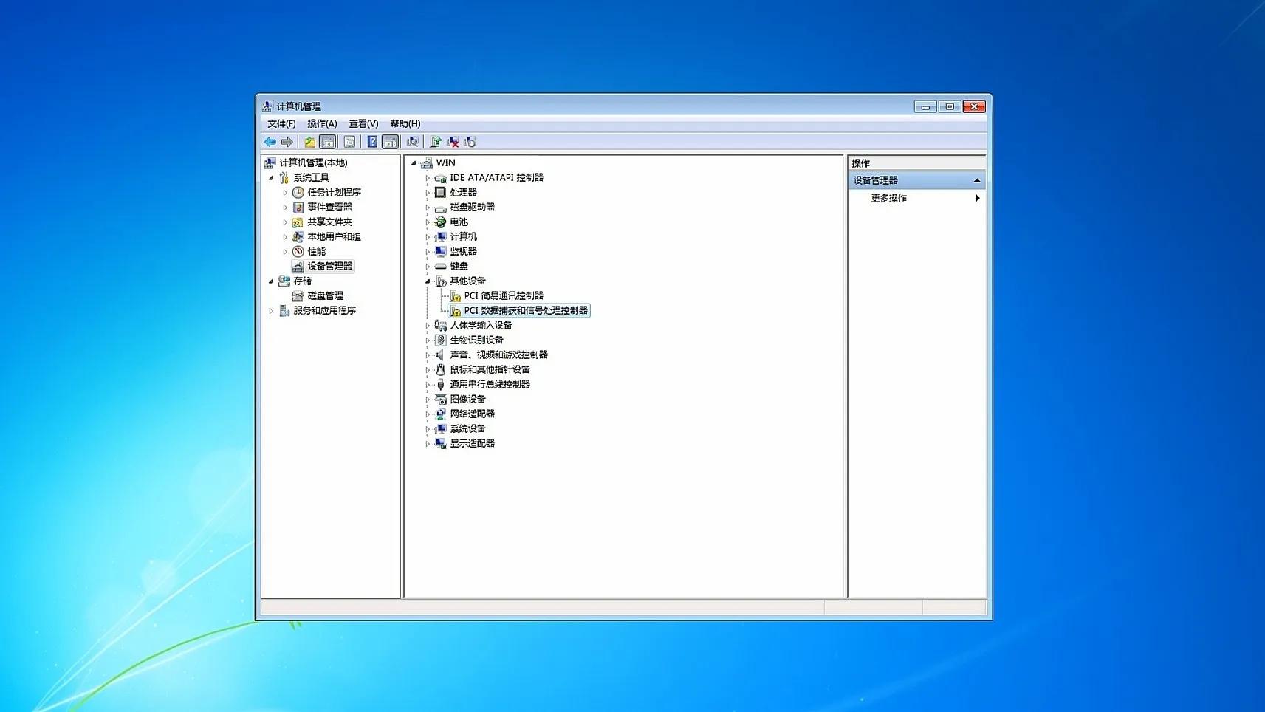Expand the 网络适配器 category

point(428,414)
